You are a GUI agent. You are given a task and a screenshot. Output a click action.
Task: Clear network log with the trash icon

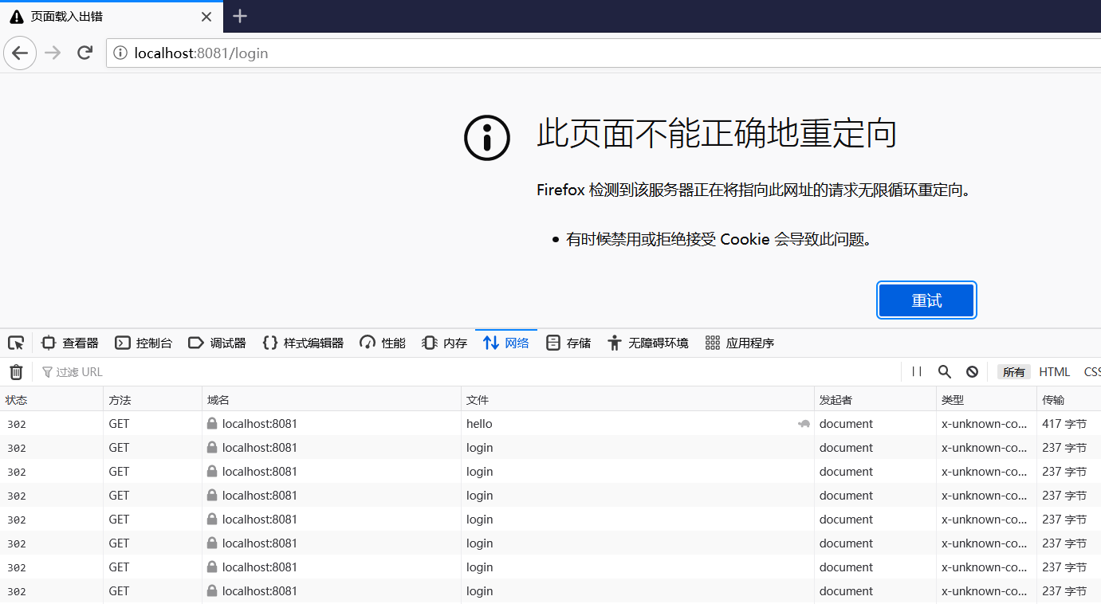[16, 372]
